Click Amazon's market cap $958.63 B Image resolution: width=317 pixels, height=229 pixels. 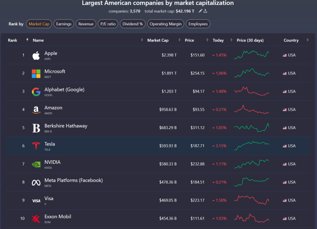point(168,110)
